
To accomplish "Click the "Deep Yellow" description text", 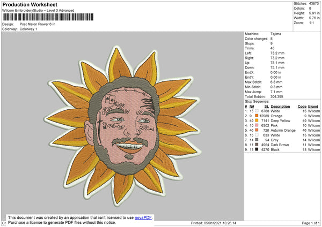I will coord(280,120).
